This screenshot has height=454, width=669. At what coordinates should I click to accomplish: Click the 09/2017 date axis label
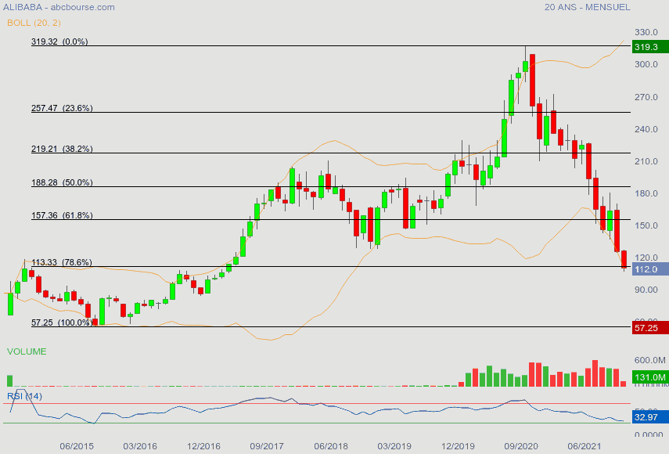(267, 446)
